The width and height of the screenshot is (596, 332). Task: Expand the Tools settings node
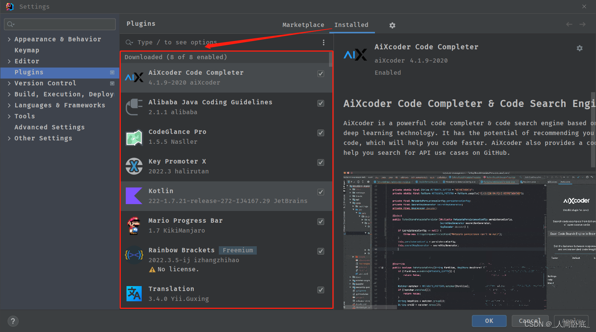coord(9,116)
